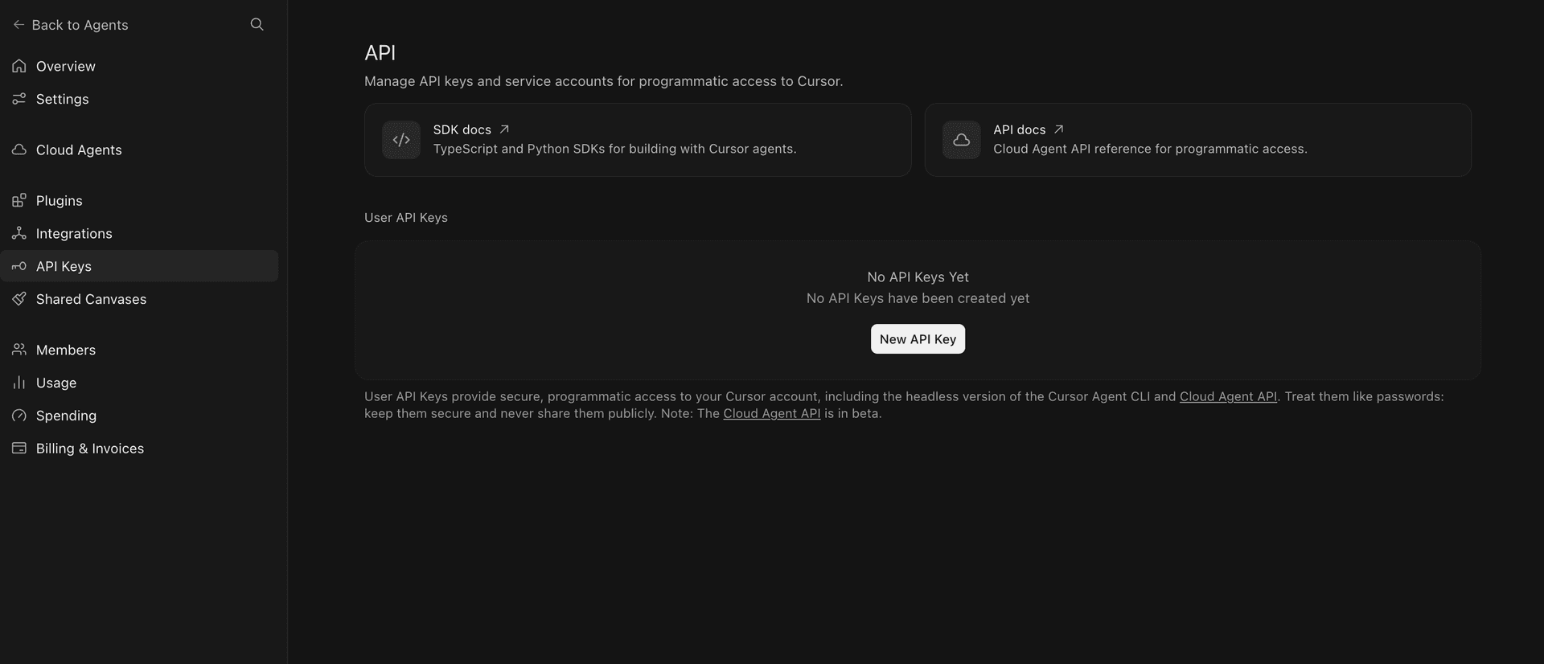Click the Overview home icon

point(19,66)
